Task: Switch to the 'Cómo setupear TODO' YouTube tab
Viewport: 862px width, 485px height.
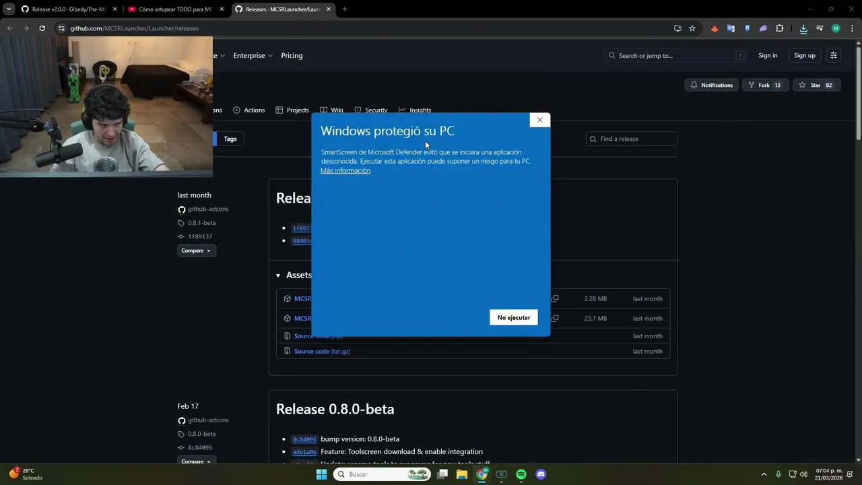Action: click(175, 9)
